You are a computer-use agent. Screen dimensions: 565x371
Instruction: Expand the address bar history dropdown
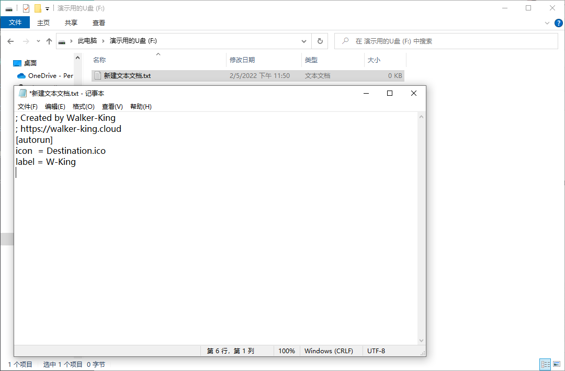tap(304, 41)
